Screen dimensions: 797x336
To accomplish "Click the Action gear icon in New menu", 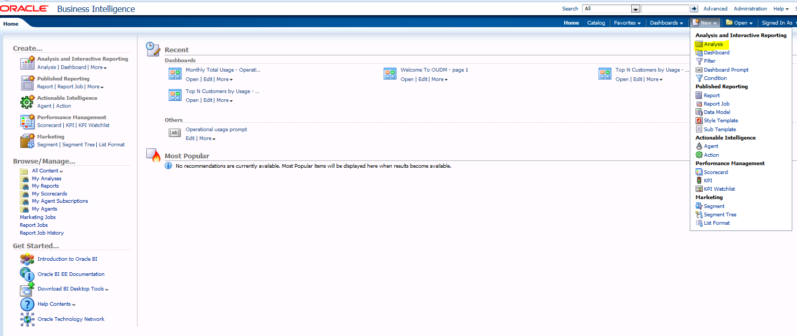I will (699, 155).
